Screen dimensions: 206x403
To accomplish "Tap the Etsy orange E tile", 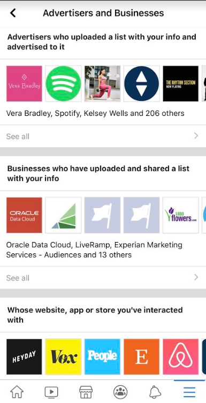I will coord(141,357).
